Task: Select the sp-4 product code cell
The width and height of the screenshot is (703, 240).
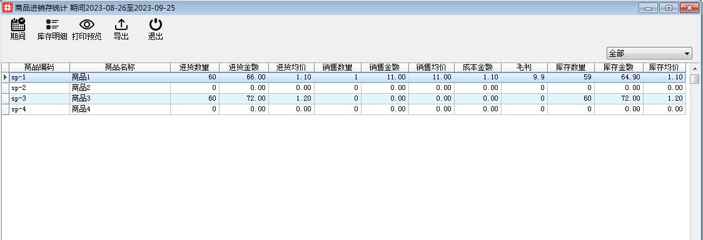Action: pyautogui.click(x=39, y=109)
